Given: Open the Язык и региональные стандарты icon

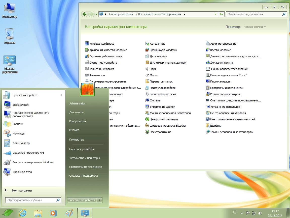Looking at the screenshot, I should [x=207, y=132].
